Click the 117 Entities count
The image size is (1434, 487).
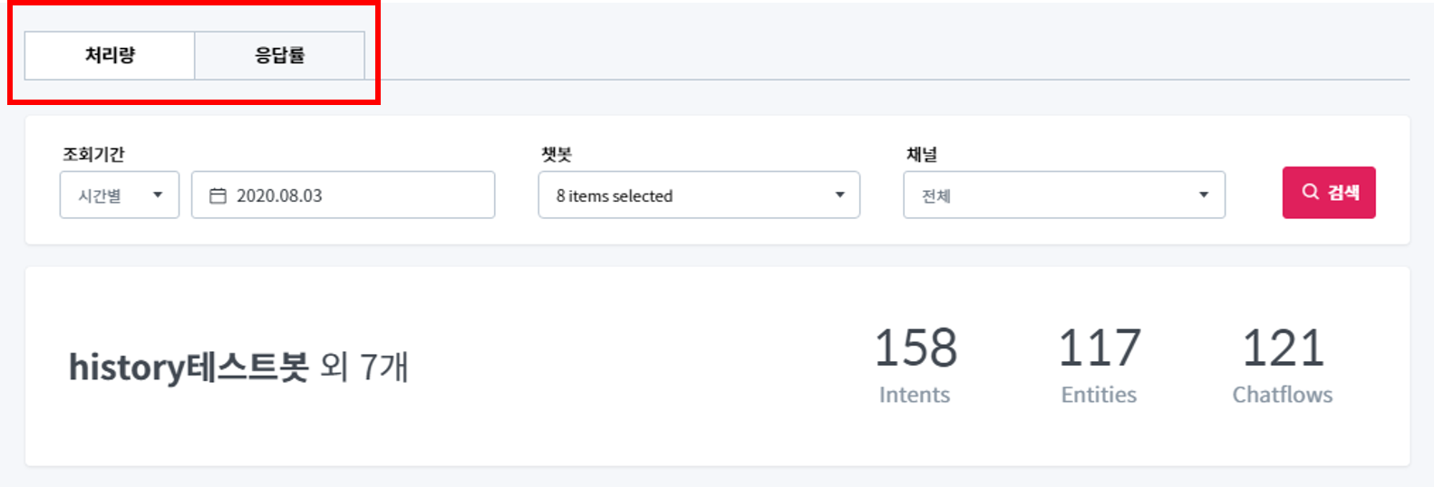[1099, 349]
